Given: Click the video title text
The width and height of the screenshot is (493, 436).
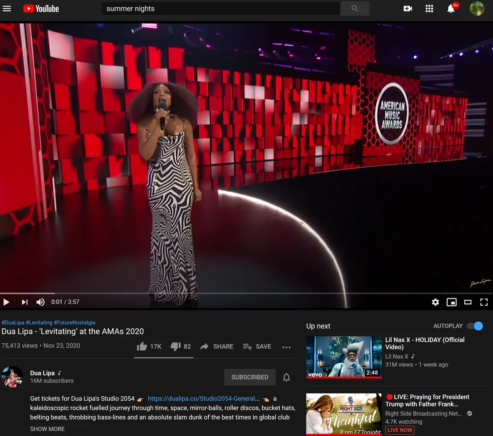Looking at the screenshot, I should coord(72,331).
